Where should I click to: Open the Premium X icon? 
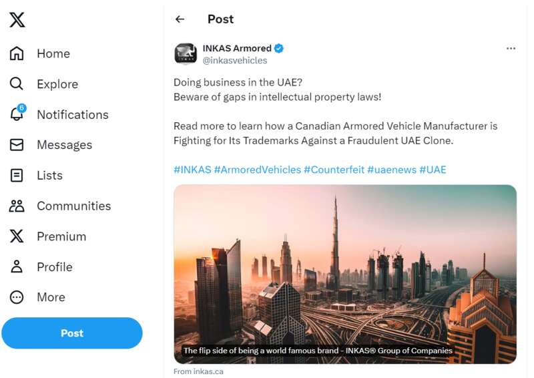click(17, 236)
